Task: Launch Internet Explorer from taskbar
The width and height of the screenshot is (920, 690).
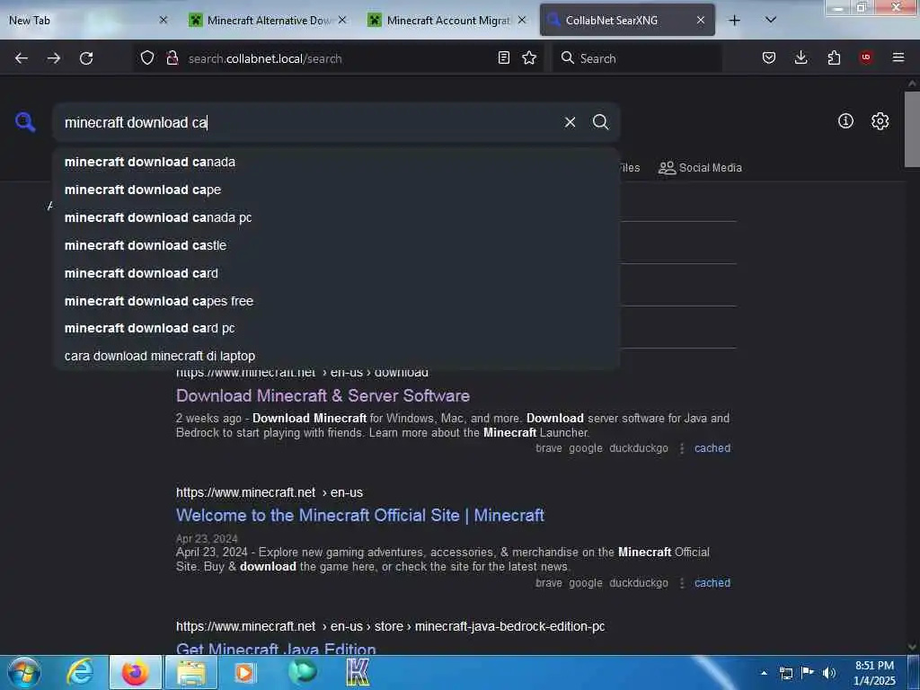Action: (79, 672)
